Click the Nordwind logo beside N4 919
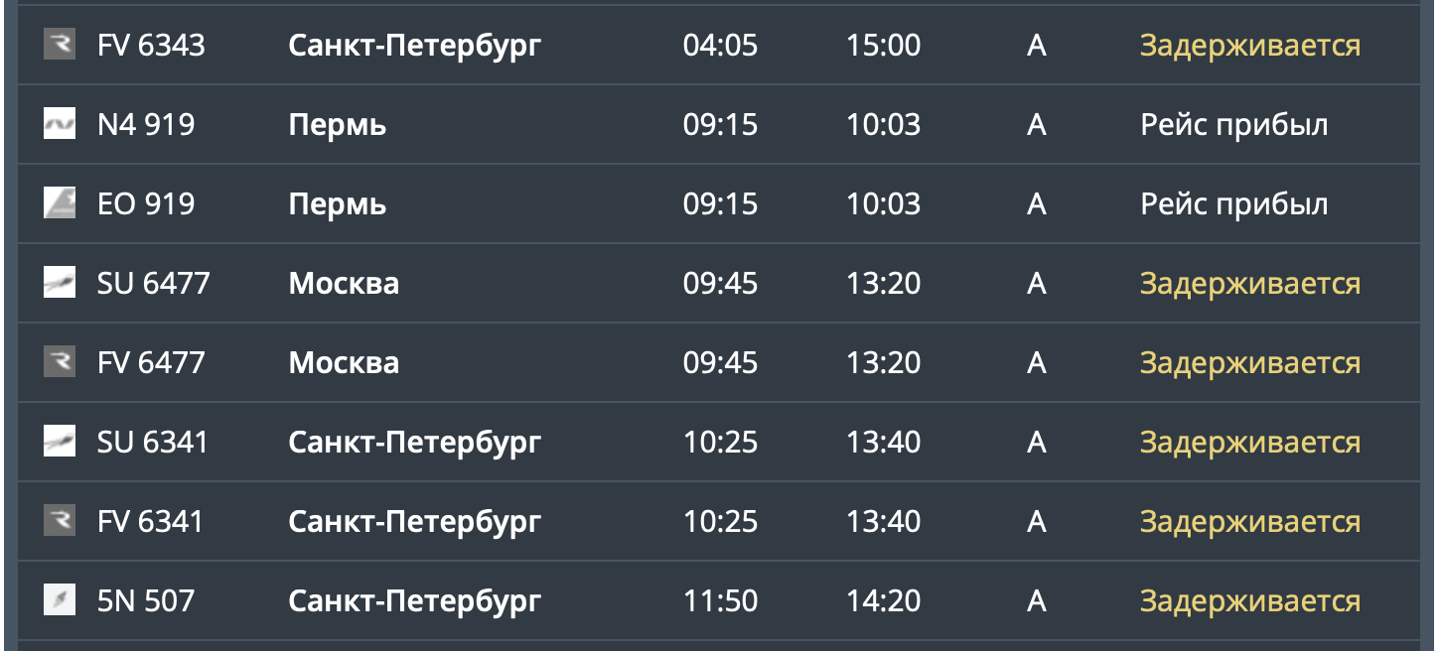Screen dimensions: 1442x651 pos(60,124)
